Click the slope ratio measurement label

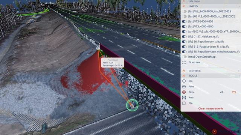[113, 63]
